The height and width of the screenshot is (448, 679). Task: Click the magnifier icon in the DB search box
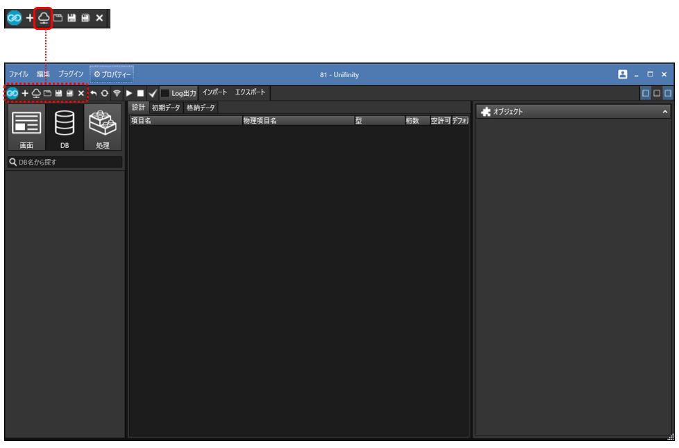[13, 162]
